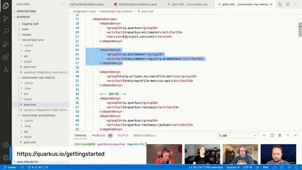Select the OUTPUT panel tab
Viewport: 302px width, 170px height.
pos(123,136)
